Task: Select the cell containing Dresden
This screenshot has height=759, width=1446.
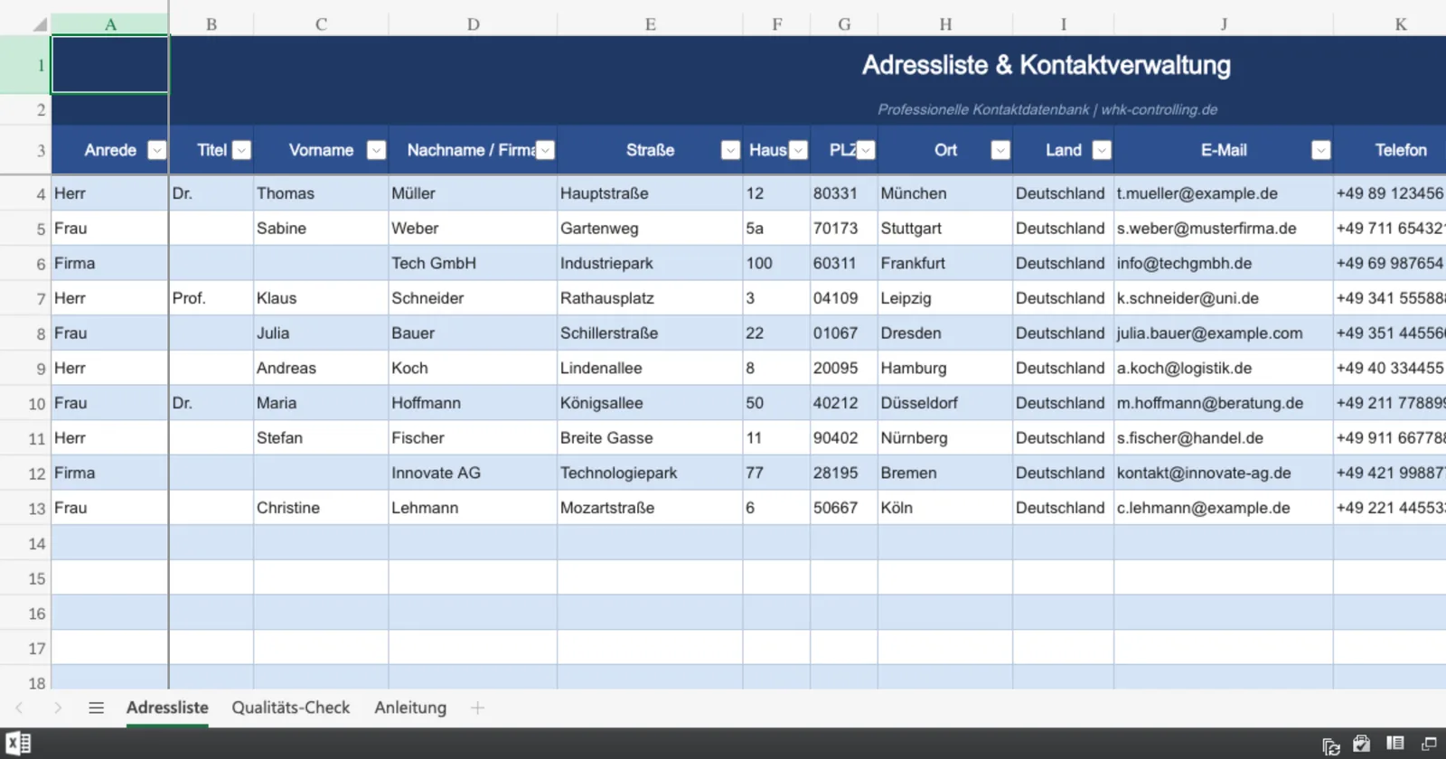Action: coord(944,333)
